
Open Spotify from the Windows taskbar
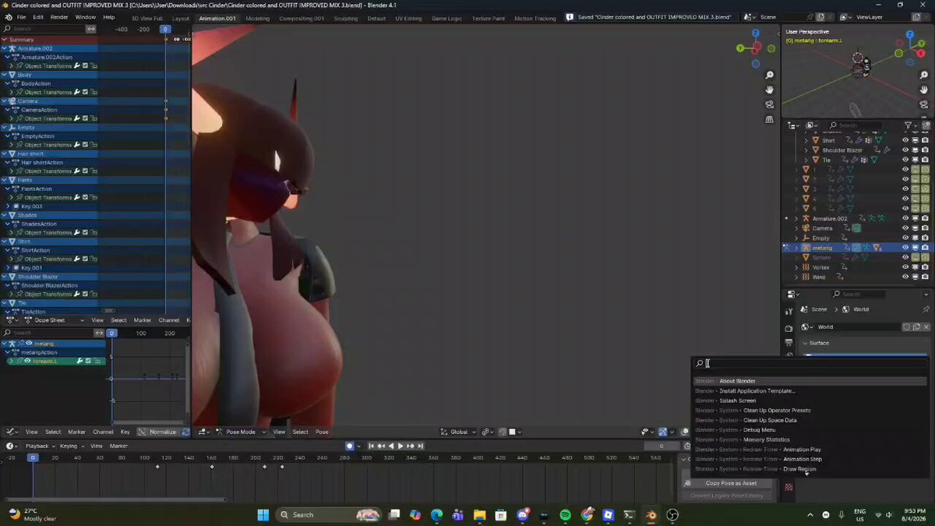[x=565, y=514]
